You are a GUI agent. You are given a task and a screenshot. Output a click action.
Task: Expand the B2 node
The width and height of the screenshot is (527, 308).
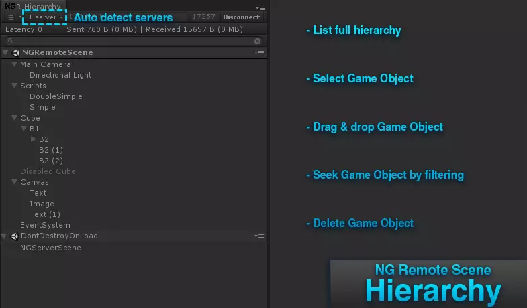(x=33, y=139)
